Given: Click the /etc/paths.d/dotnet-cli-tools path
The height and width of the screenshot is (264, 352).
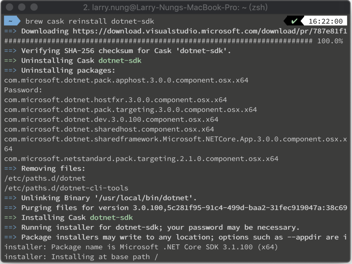Looking at the screenshot, I should pos(66,188).
